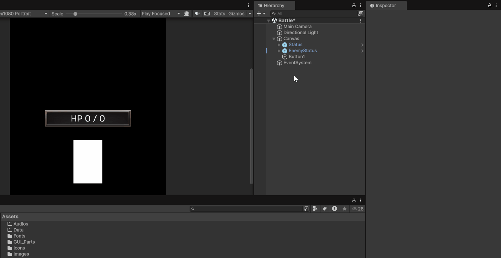501x258 pixels.
Task: Click the Game view Scale slider
Action: 93,14
